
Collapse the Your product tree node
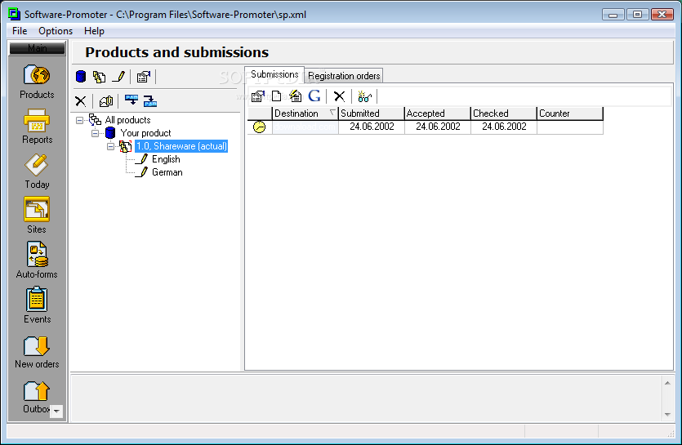[96, 133]
